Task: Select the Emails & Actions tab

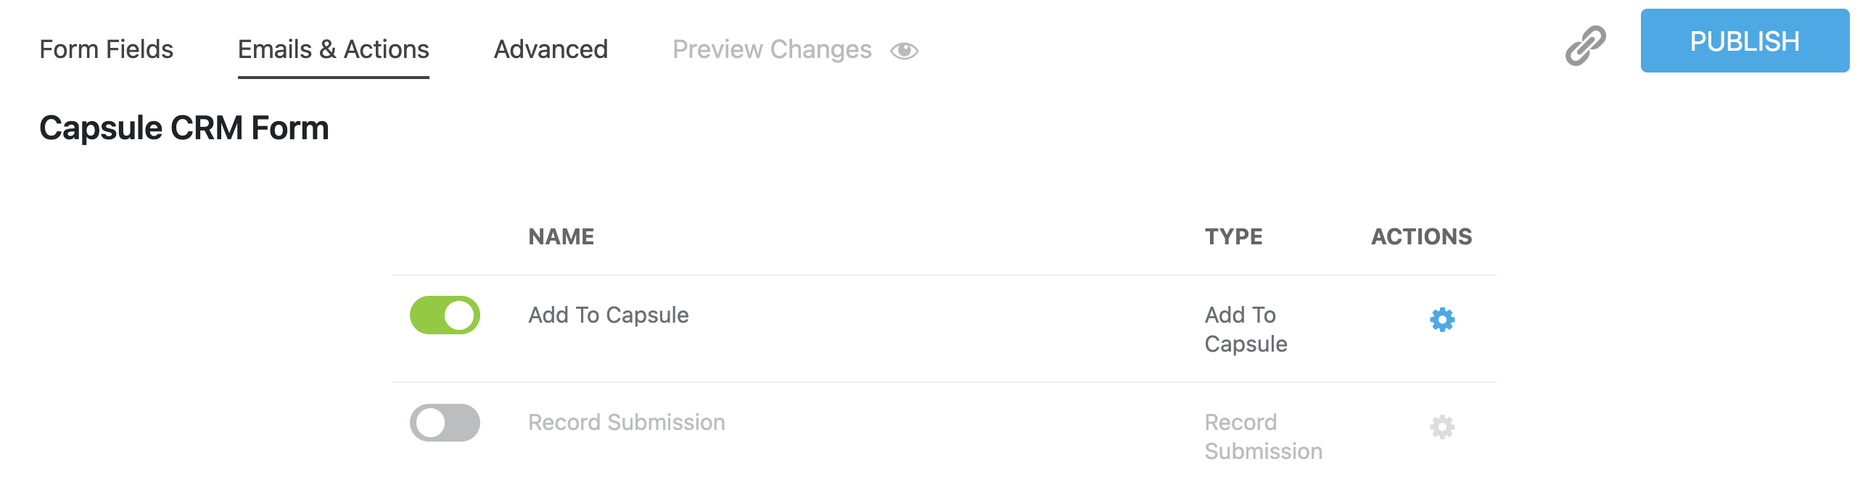Action: click(333, 49)
